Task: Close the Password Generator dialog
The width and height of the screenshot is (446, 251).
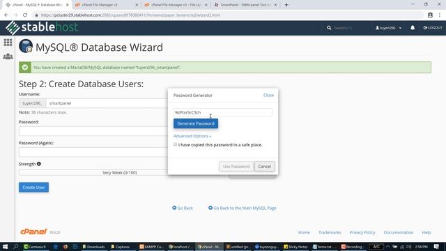Action: pyautogui.click(x=268, y=95)
